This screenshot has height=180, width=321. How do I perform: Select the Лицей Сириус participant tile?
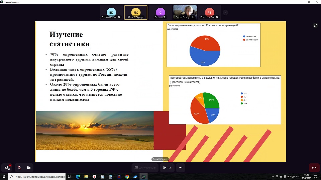click(x=136, y=13)
